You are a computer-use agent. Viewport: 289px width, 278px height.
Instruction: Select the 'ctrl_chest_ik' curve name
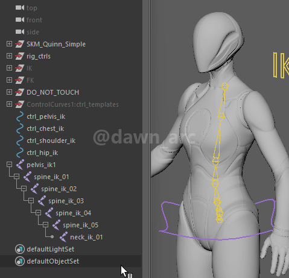pyautogui.click(x=45, y=128)
